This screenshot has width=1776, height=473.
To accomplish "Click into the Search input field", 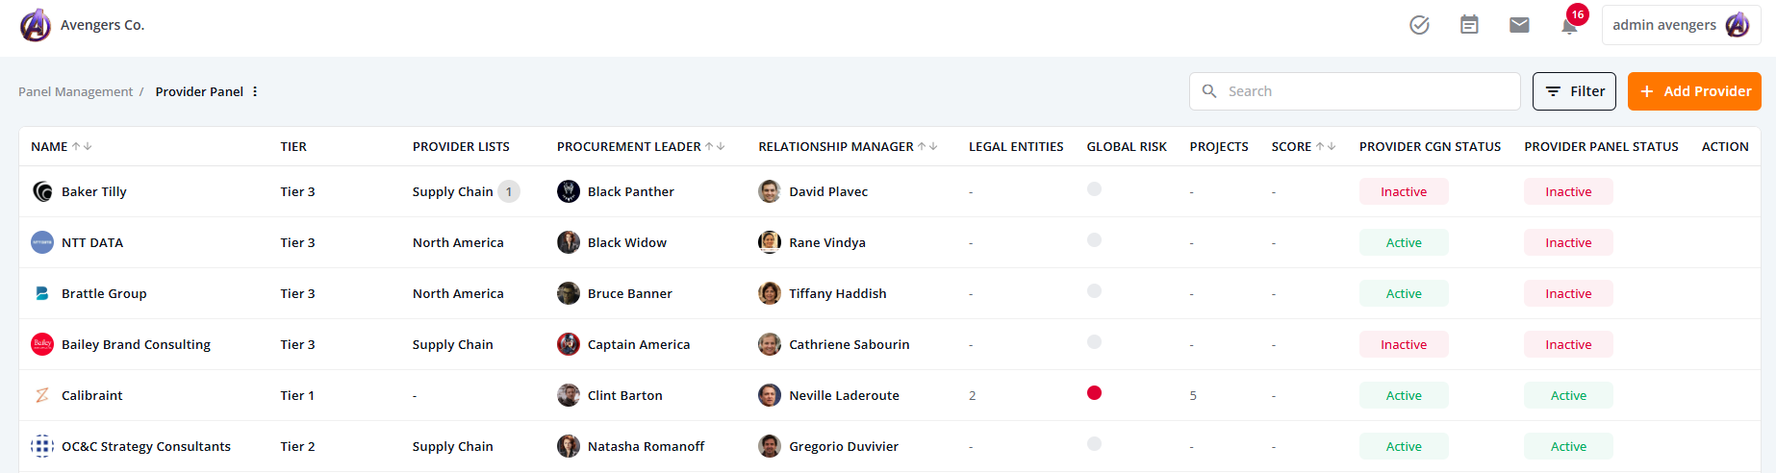I will click(1355, 91).
